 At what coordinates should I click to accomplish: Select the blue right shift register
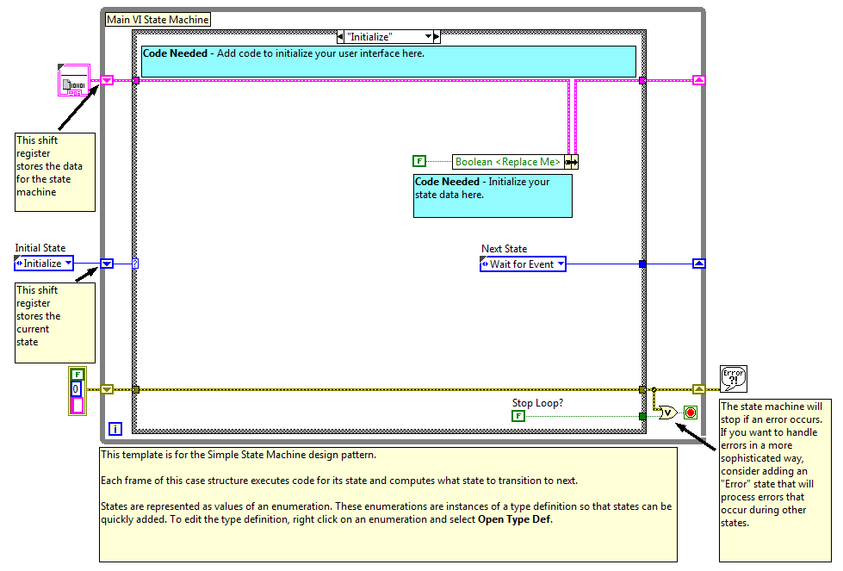click(698, 264)
